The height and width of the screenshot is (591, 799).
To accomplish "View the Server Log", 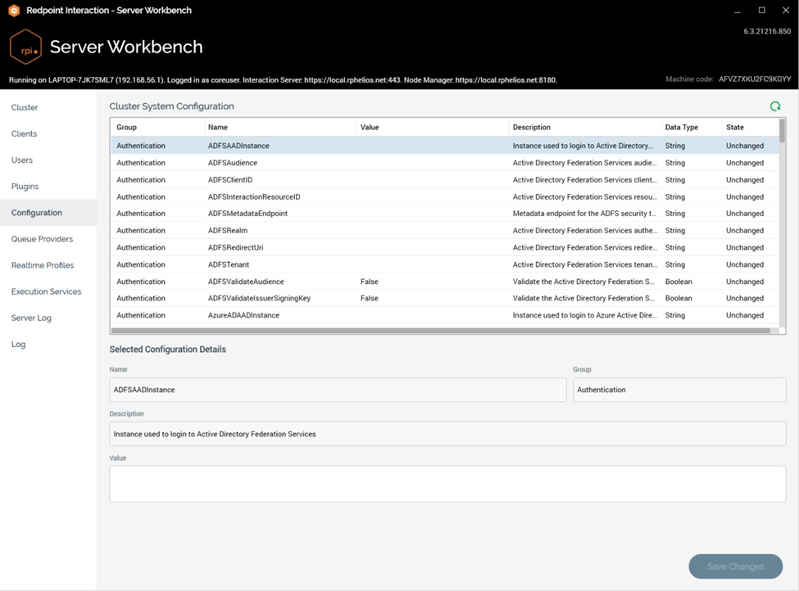I will pyautogui.click(x=31, y=318).
